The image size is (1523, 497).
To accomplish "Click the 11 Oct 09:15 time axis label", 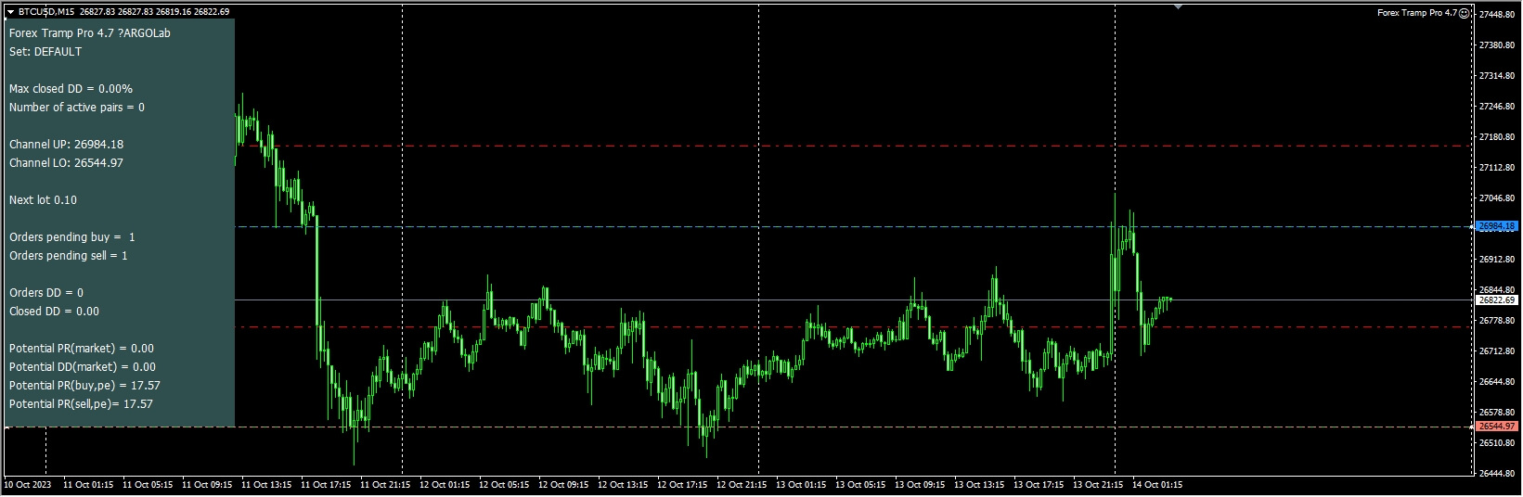I will pyautogui.click(x=207, y=485).
